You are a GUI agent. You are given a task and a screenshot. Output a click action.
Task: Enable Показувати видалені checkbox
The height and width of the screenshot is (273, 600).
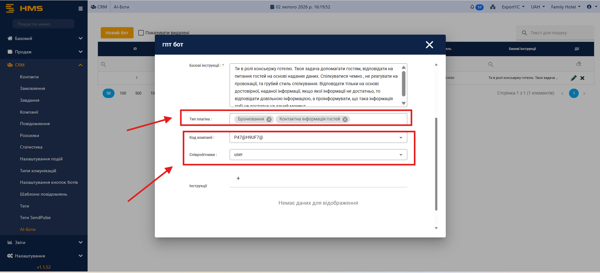[141, 33]
